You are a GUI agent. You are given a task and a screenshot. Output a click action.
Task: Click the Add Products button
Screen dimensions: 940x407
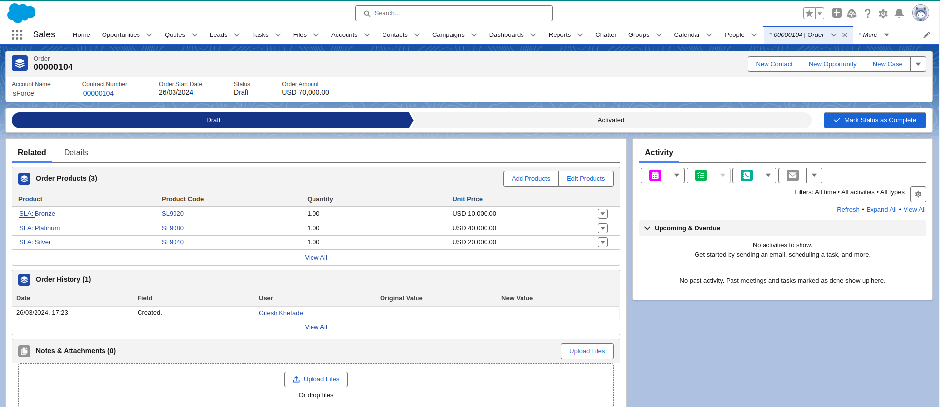pos(531,179)
